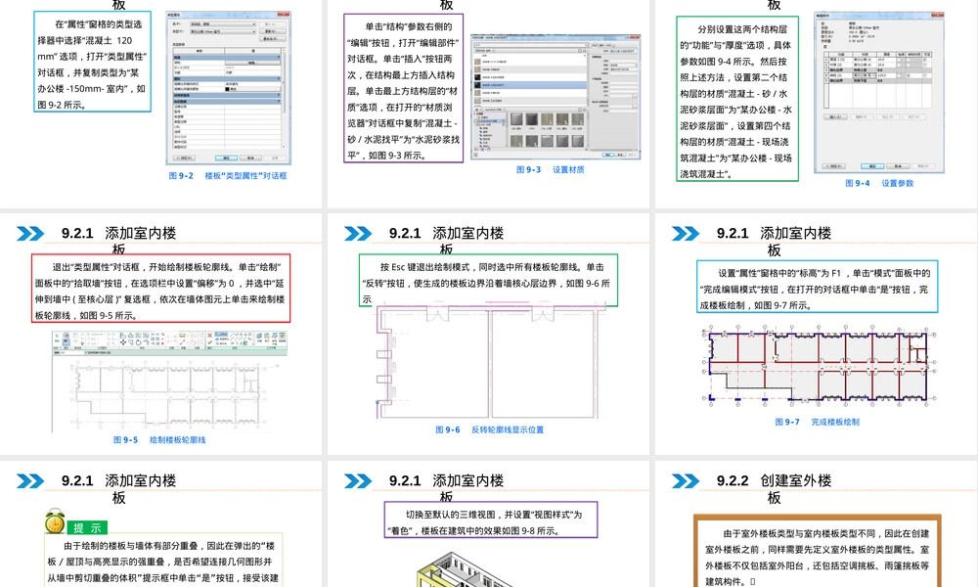Select the caption 图 9-3 设置材质
This screenshot has width=978, height=587.
(x=550, y=169)
